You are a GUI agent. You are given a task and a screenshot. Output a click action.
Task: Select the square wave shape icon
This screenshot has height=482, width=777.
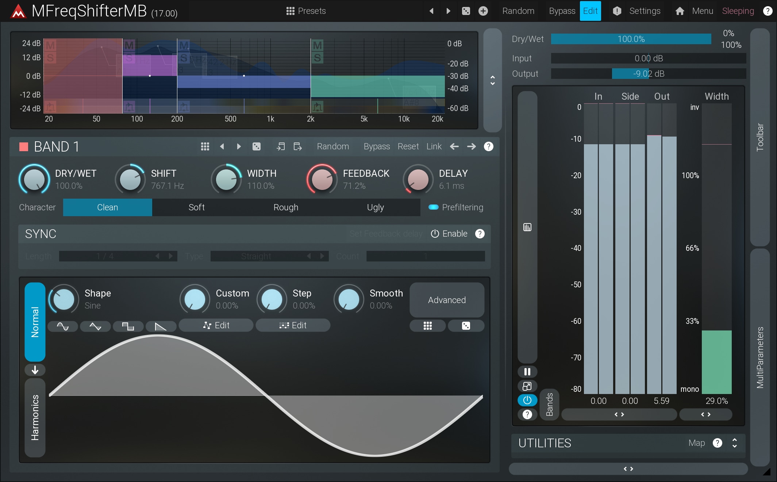pyautogui.click(x=128, y=326)
